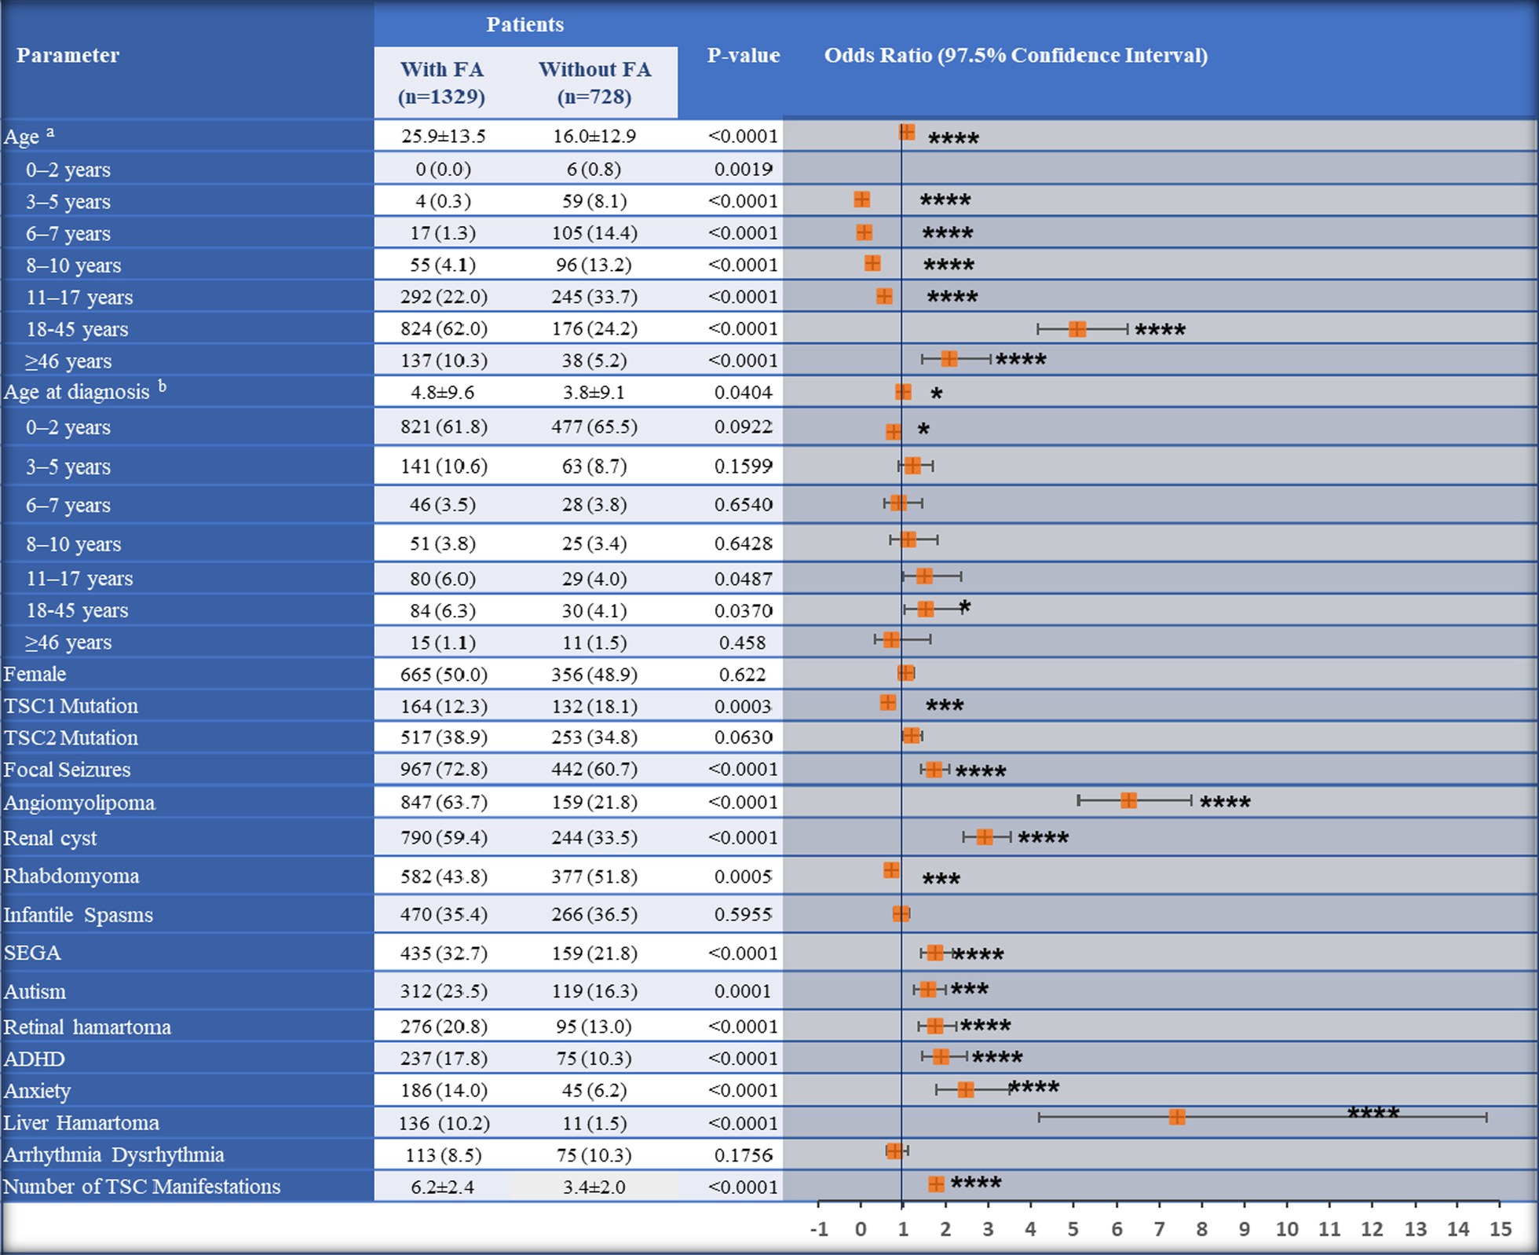The image size is (1539, 1255).
Task: Click the axis tick label '7'
Action: [1159, 1229]
